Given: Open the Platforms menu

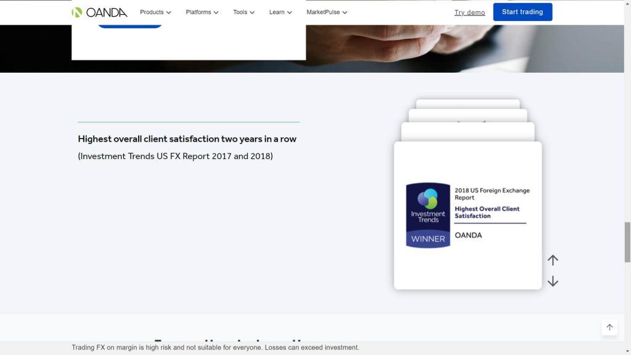Looking at the screenshot, I should (x=202, y=12).
